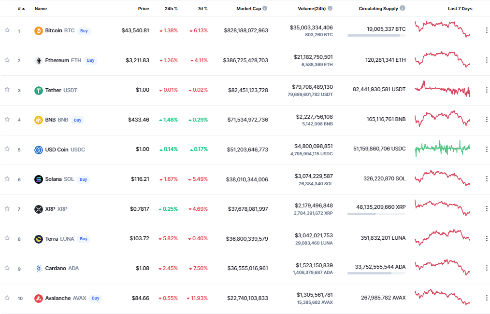Image resolution: width=490 pixels, height=314 pixels.
Task: Click the Tether coin logo
Action: (39, 90)
